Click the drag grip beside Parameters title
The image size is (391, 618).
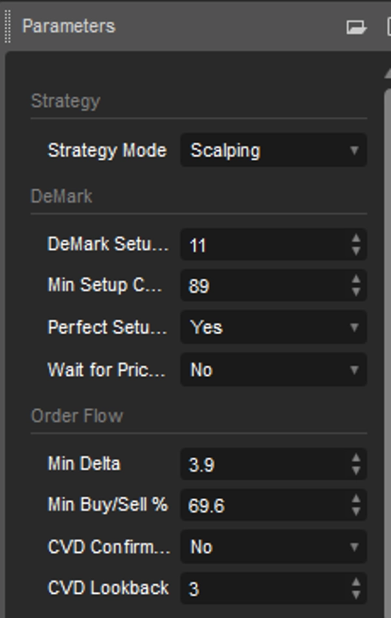point(8,27)
